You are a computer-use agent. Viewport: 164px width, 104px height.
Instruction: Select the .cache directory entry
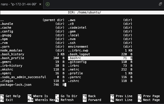(32, 28)
